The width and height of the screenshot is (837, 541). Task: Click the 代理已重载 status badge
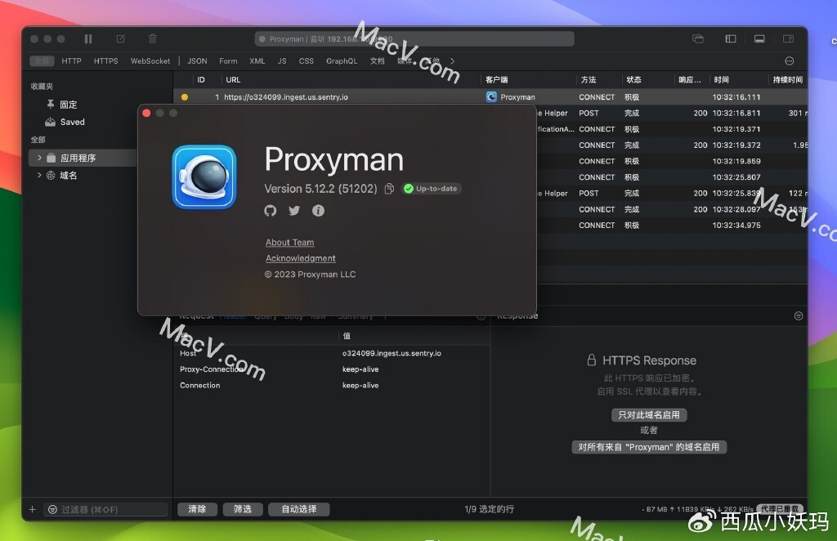point(780,509)
